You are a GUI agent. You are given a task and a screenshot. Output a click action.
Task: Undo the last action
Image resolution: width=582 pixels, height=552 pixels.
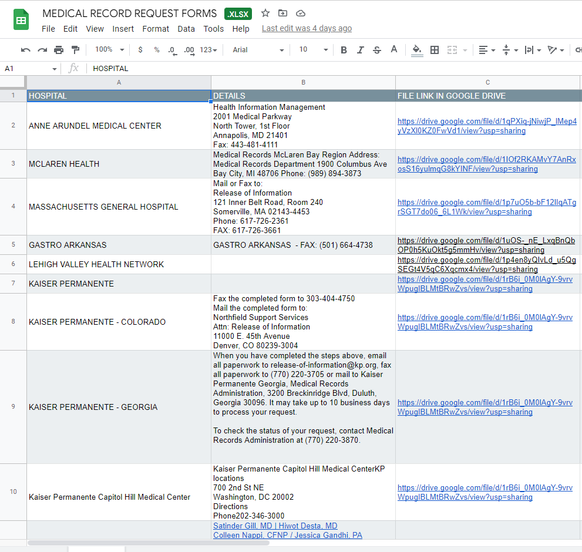(x=26, y=50)
